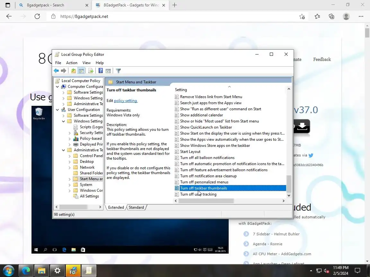Select Scripts (Logon/Logoff) tree item
The width and height of the screenshot is (370, 277).
(91, 127)
